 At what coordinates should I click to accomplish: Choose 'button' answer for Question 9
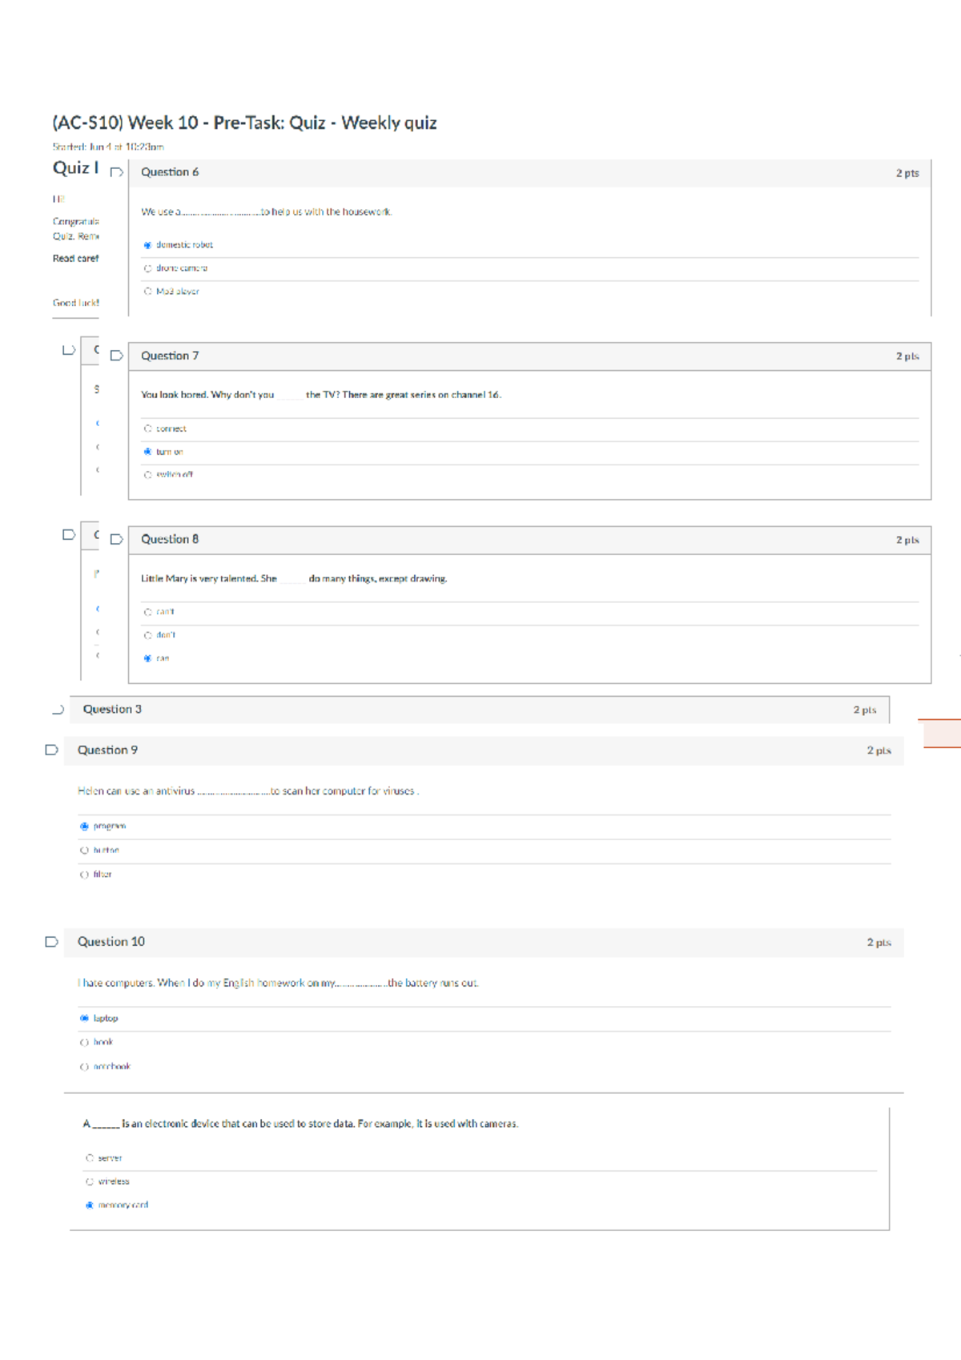point(85,851)
